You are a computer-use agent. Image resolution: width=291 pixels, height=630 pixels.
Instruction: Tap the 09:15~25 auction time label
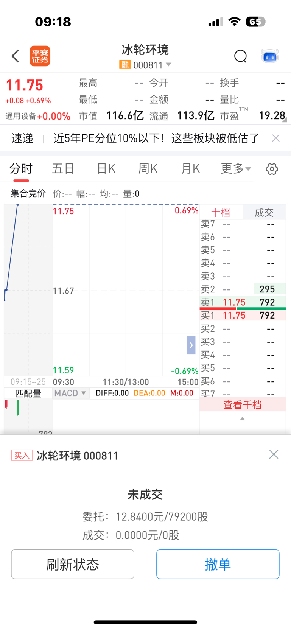(x=28, y=382)
